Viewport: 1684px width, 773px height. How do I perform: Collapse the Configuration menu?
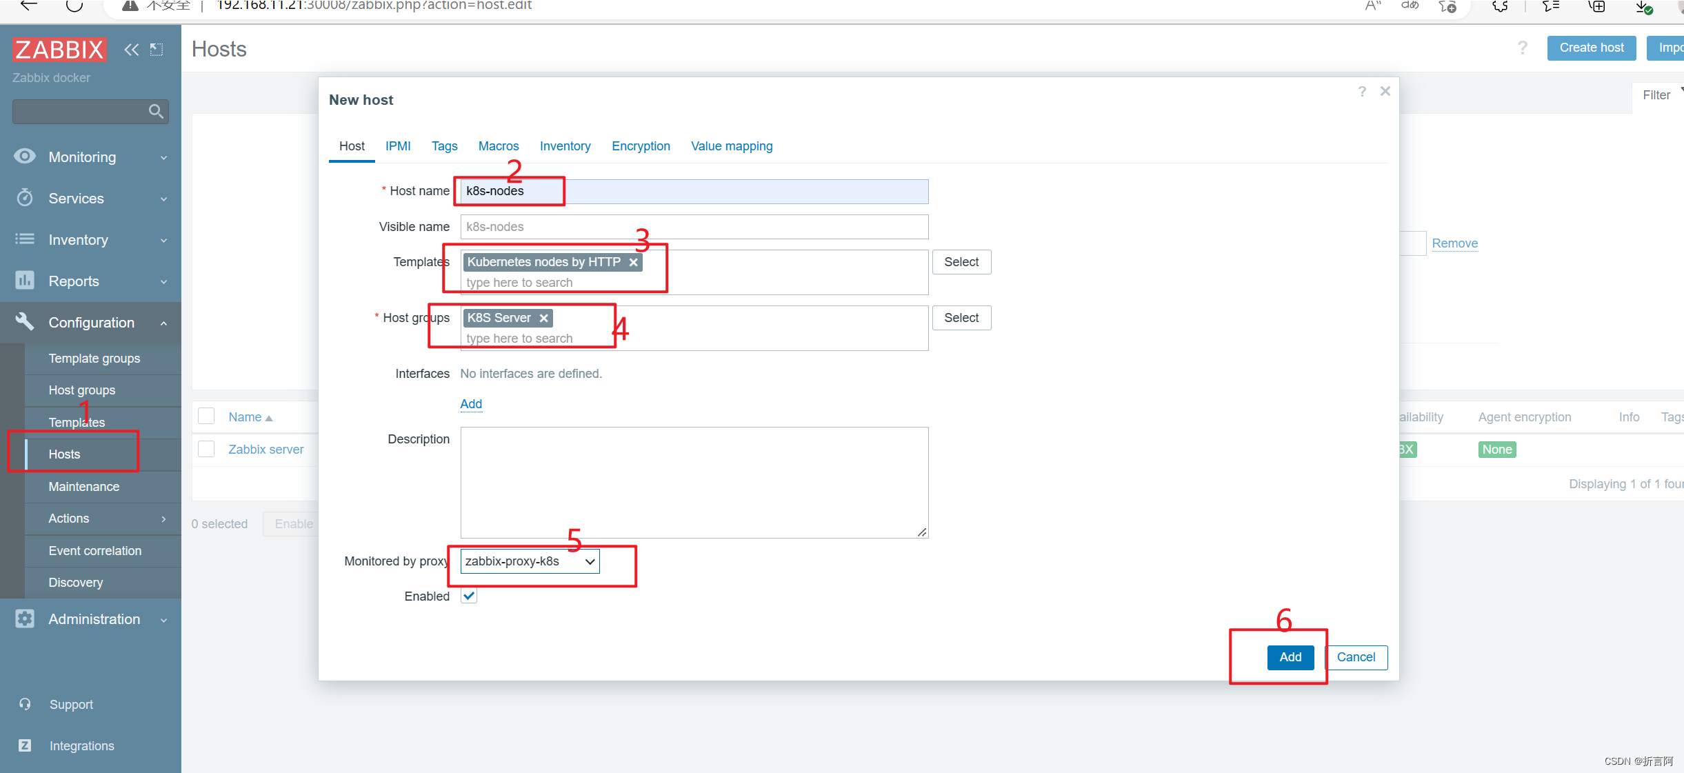(164, 323)
